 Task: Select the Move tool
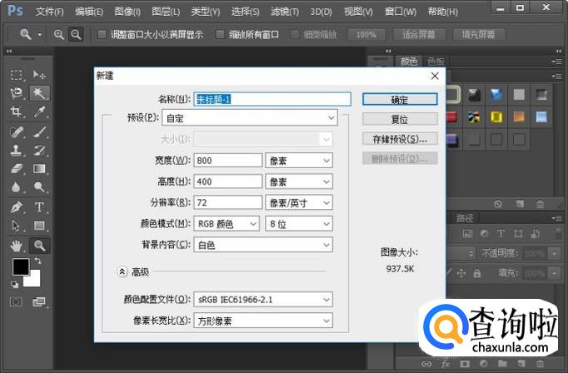[39, 75]
